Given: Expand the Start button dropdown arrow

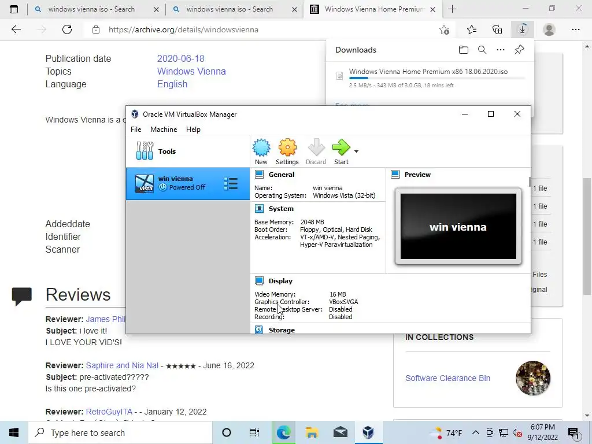Looking at the screenshot, I should [x=356, y=151].
